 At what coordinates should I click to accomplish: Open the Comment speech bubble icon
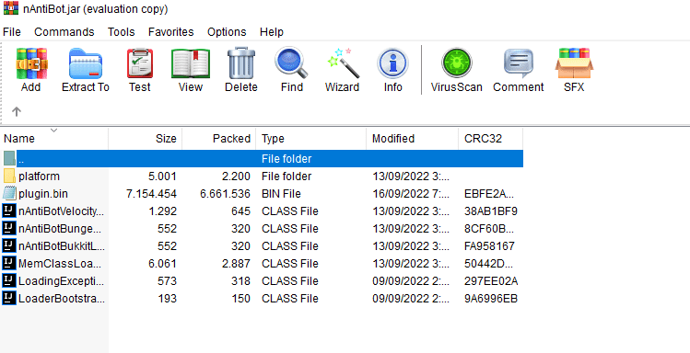519,63
